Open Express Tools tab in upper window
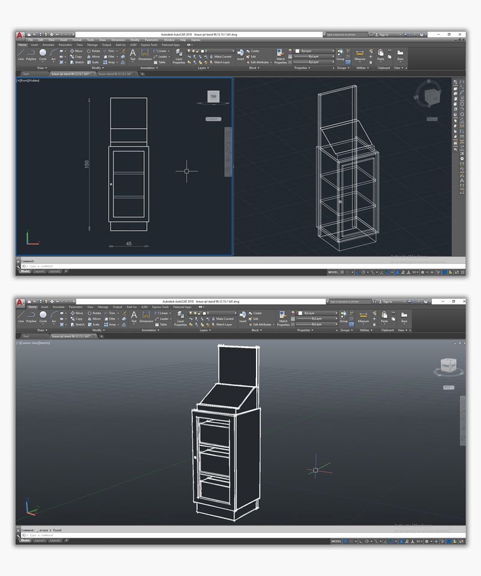 [149, 45]
